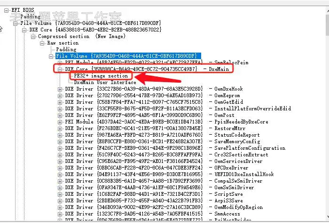Select DXE Driver OemDxeHook row
Image resolution: width=329 pixels, height=223 pixels.
pyautogui.click(x=154, y=89)
